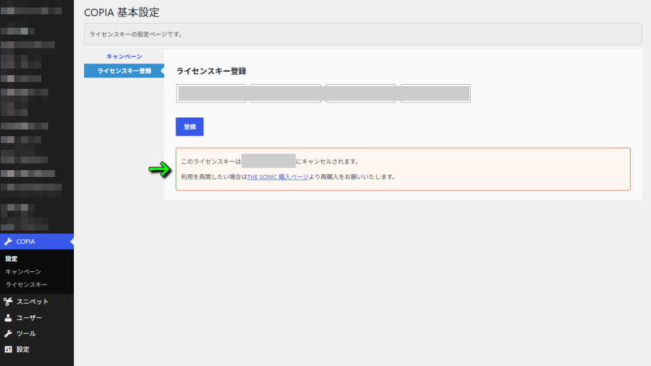Click the ユーザー person icon
The width and height of the screenshot is (651, 366).
[8, 317]
